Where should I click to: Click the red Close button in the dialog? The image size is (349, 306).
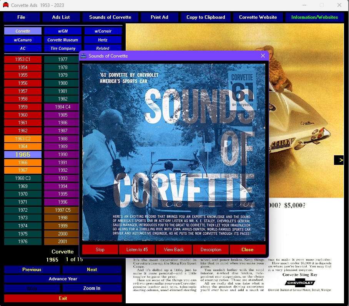(248, 250)
